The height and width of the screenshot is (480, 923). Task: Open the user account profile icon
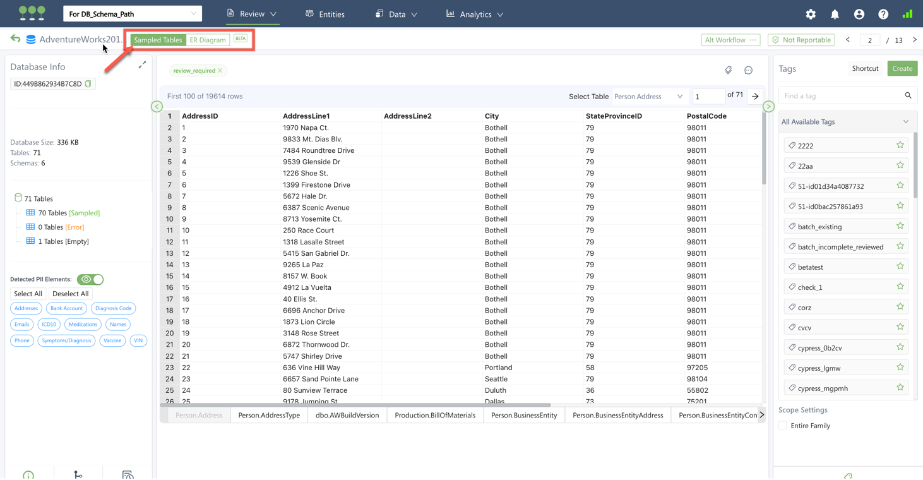click(x=859, y=14)
